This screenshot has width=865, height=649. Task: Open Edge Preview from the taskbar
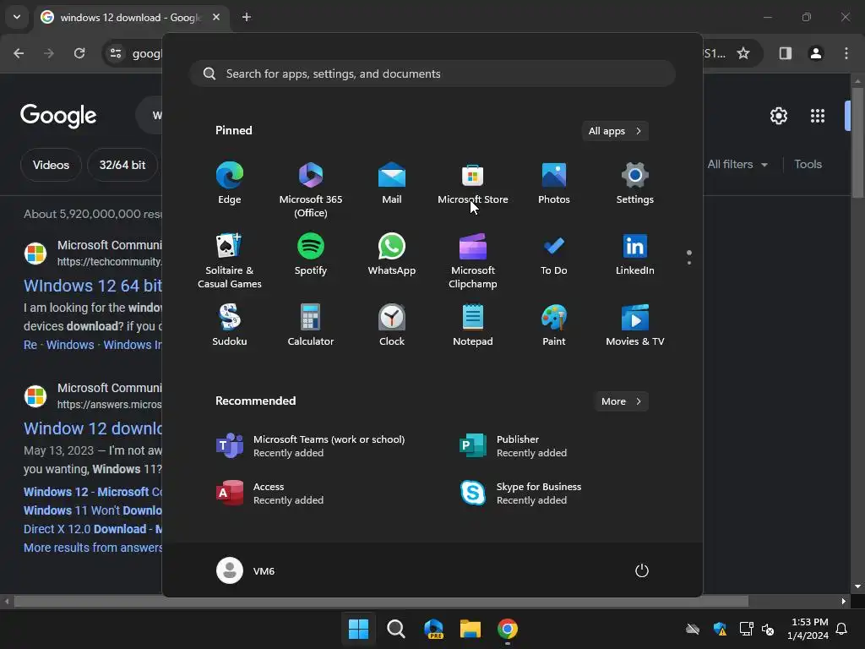click(433, 629)
